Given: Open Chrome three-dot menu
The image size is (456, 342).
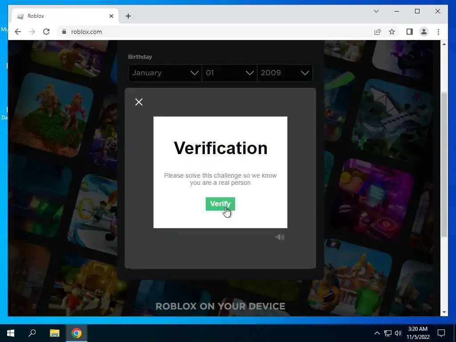Looking at the screenshot, I should pos(438,32).
